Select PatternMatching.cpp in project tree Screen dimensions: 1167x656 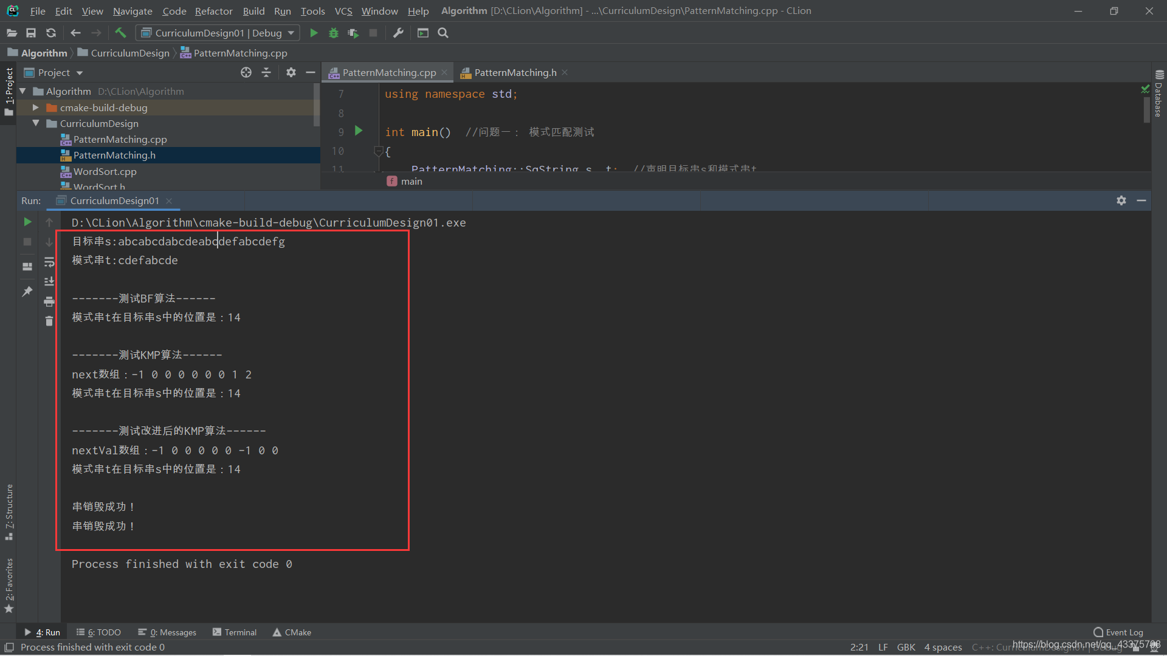point(120,139)
